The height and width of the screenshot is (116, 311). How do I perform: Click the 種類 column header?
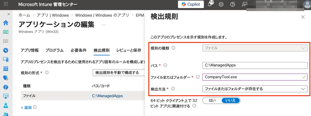pyautogui.click(x=27, y=86)
